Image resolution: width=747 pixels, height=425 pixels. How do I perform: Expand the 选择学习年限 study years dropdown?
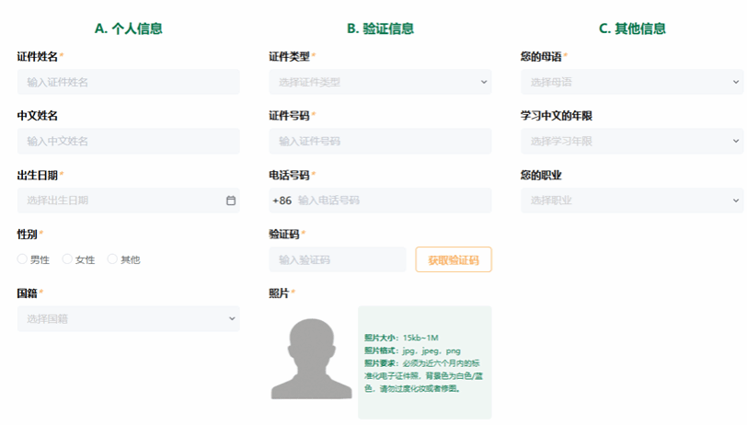pyautogui.click(x=631, y=141)
